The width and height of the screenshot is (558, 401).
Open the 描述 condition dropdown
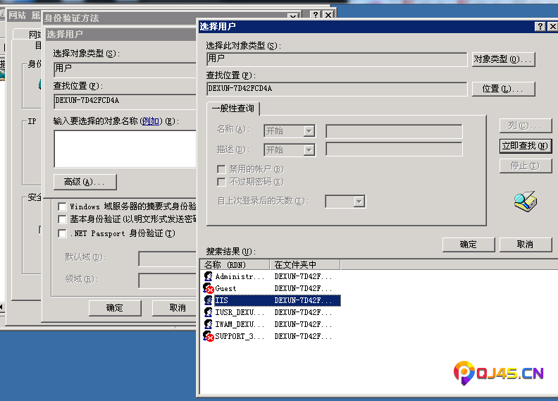coord(309,149)
